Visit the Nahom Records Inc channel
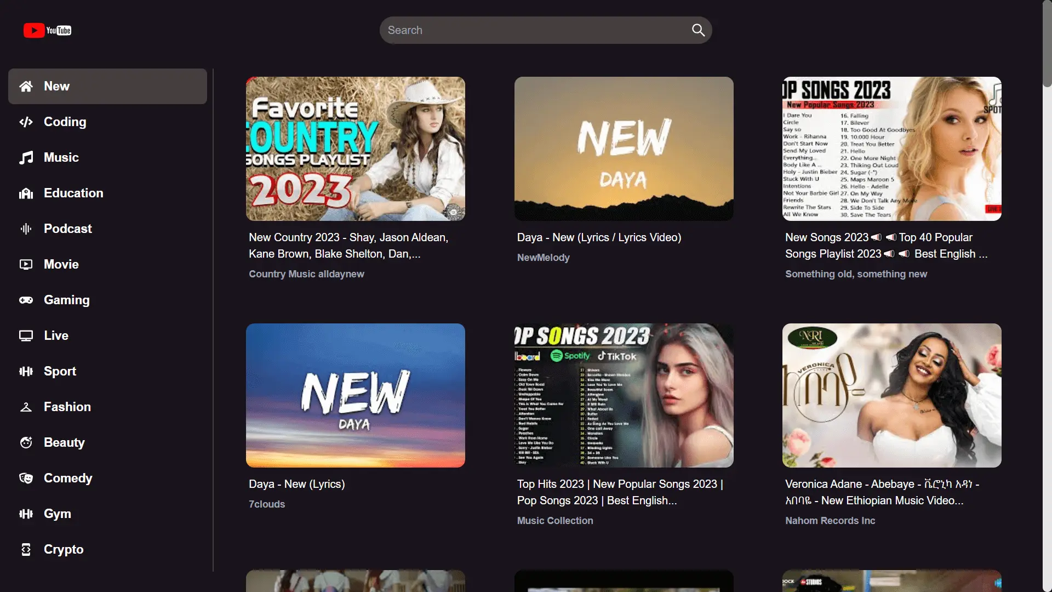The image size is (1052, 592). coord(830,521)
